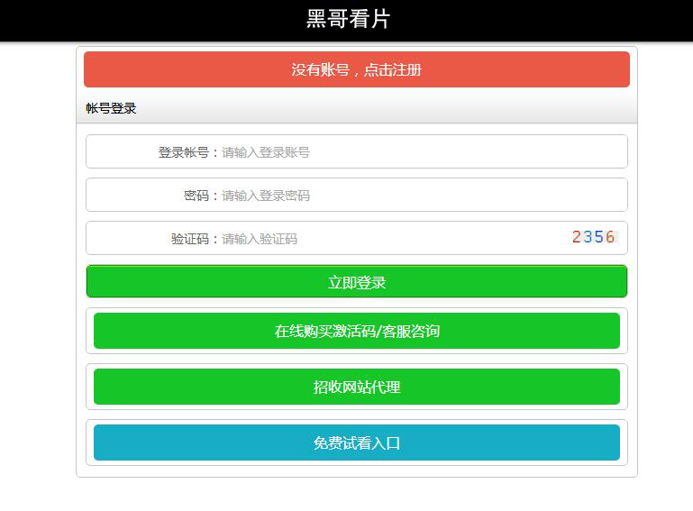
Task: Click empty area below 免费试看入口 panel
Action: [x=356, y=494]
